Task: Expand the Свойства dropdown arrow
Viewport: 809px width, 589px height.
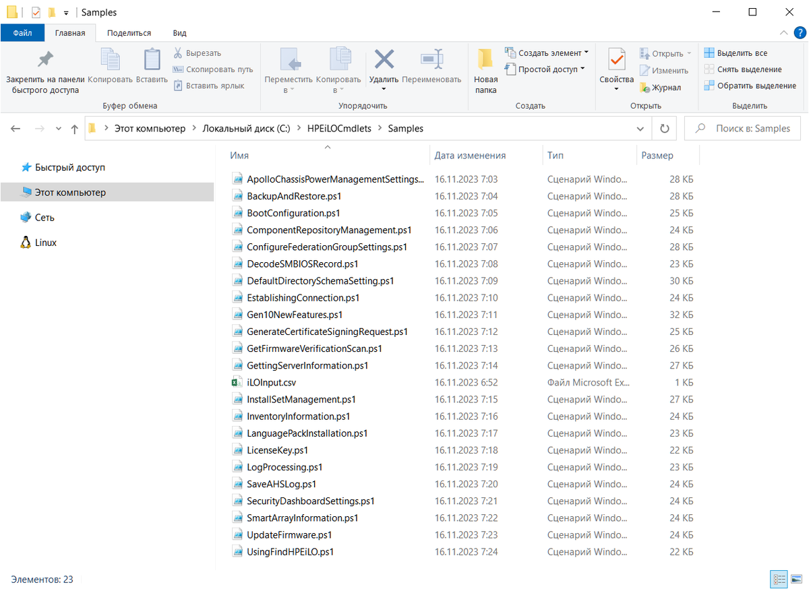Action: click(616, 89)
